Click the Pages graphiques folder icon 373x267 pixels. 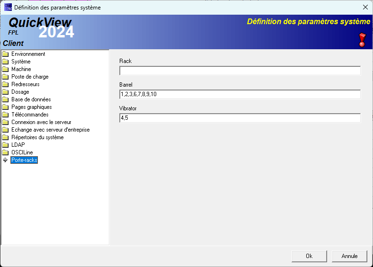click(5, 107)
